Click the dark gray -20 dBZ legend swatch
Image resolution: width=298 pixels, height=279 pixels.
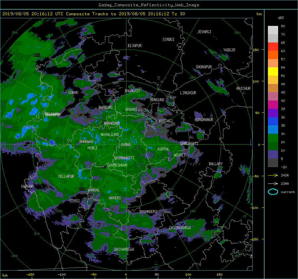click(x=273, y=163)
